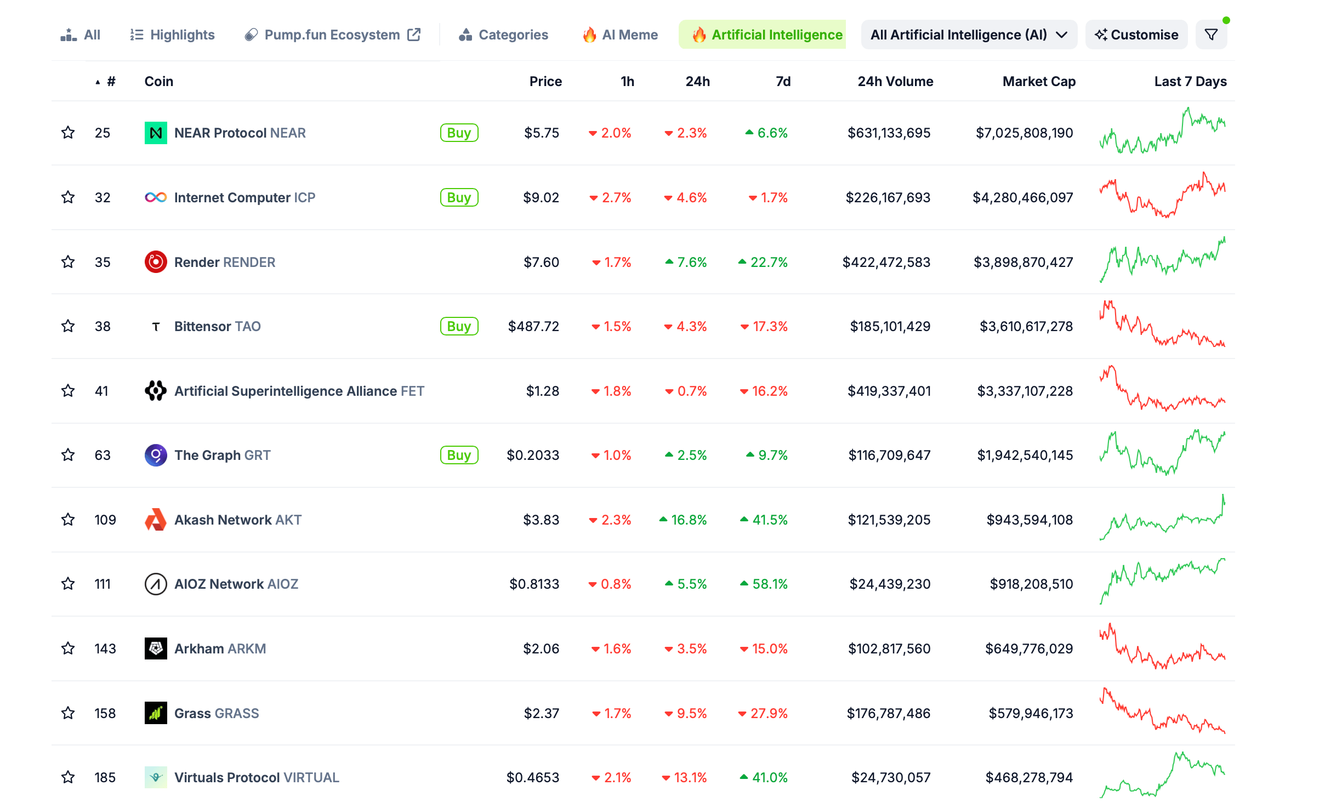Open Akash Network 7-day sparkline chart
1342x808 pixels.
pos(1162,517)
